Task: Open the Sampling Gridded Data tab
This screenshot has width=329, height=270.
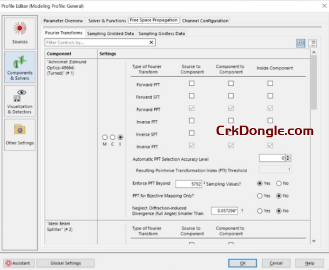Action: point(111,33)
